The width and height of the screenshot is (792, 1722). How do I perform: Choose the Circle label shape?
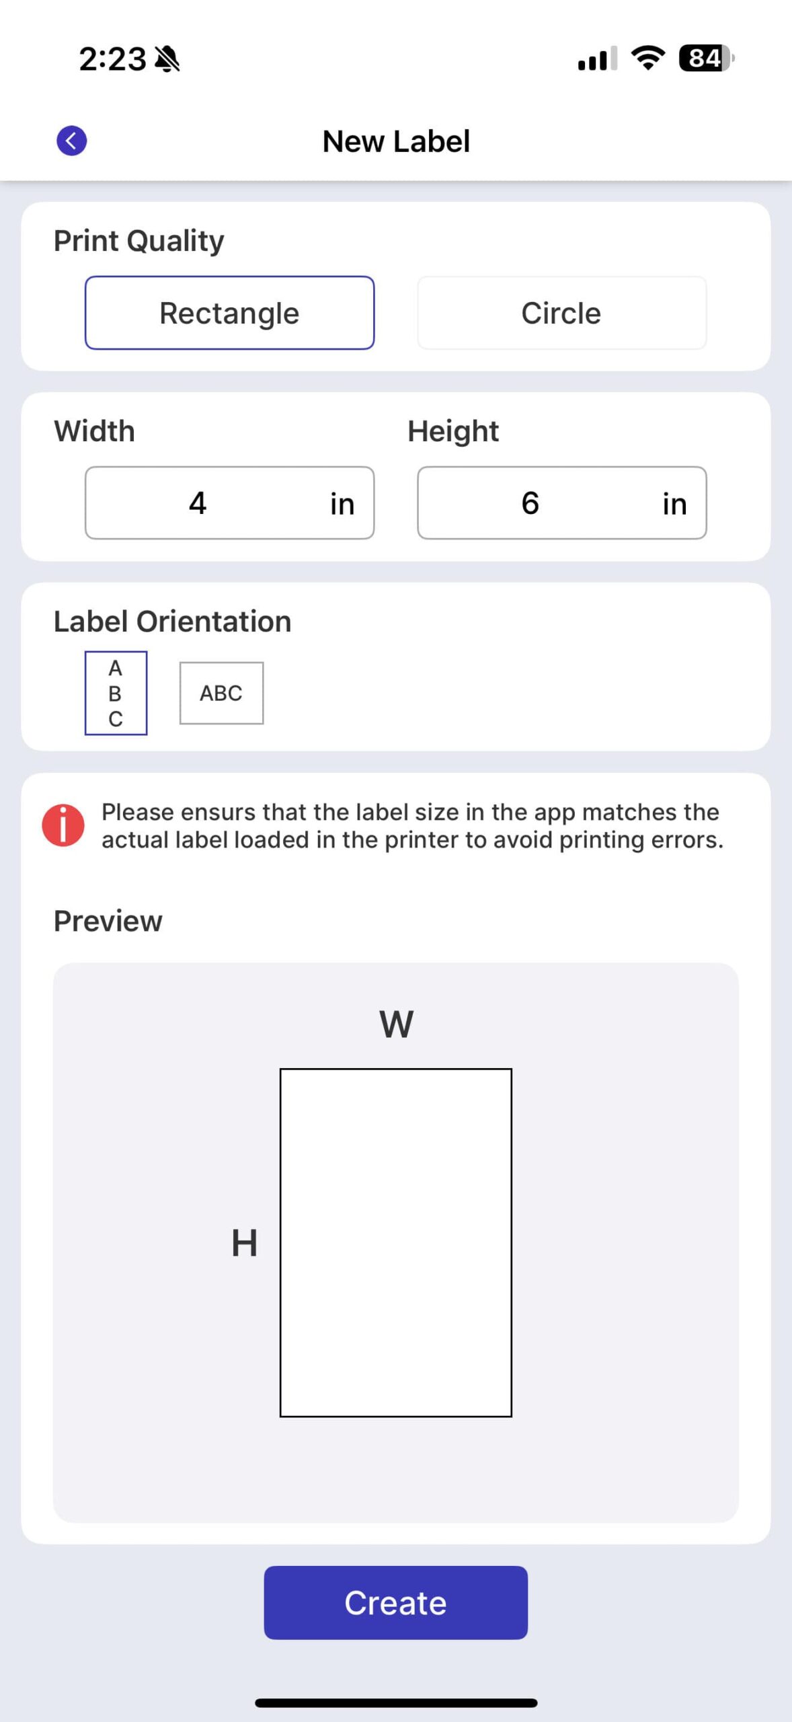coord(561,313)
